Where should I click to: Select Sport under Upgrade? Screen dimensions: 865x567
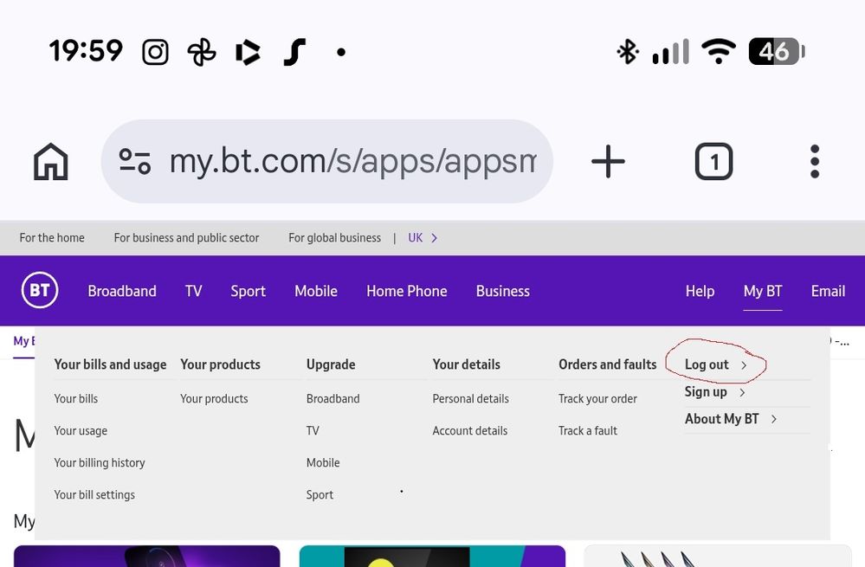click(x=320, y=495)
